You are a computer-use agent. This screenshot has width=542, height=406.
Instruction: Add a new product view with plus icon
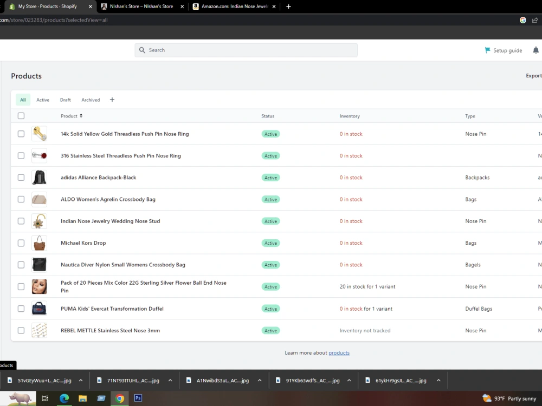coord(112,100)
